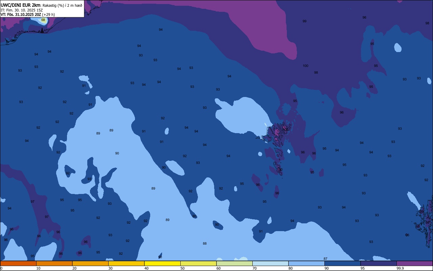433x271 pixels.
Task: Click the 'VT: Fös. 31.10.2025 20Z (+29 h)' line
Action: [28, 15]
